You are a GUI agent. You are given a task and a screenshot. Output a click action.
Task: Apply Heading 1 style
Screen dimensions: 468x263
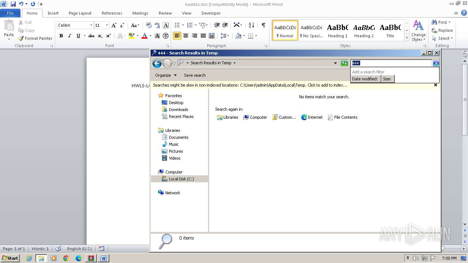coord(337,30)
